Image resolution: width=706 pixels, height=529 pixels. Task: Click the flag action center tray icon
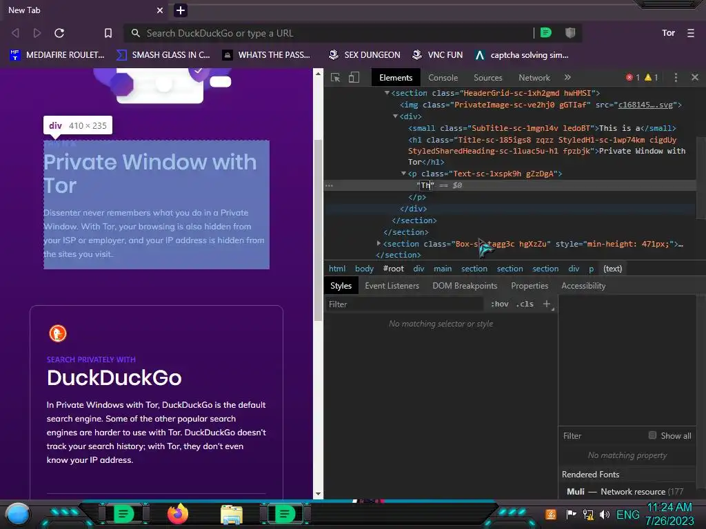(571, 514)
